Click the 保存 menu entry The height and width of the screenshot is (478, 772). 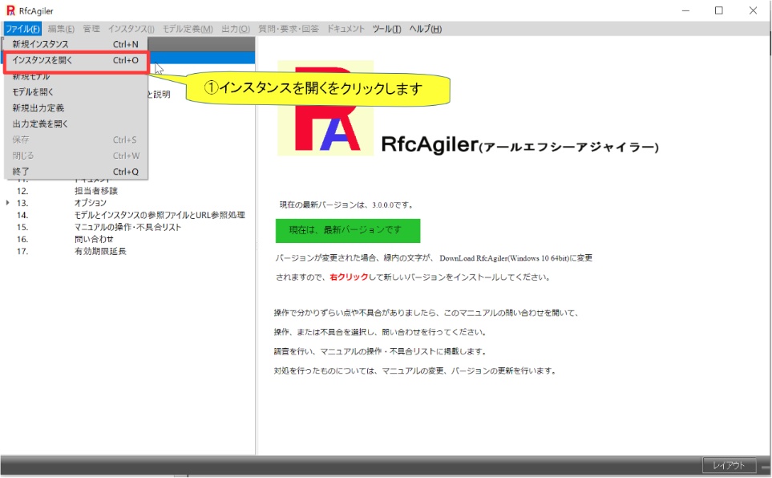[75, 140]
